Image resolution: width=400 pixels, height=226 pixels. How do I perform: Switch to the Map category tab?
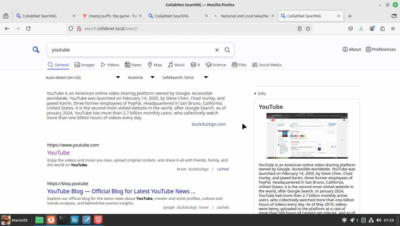(155, 65)
